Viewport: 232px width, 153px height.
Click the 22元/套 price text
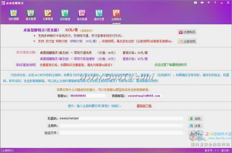pyautogui.click(x=71, y=30)
